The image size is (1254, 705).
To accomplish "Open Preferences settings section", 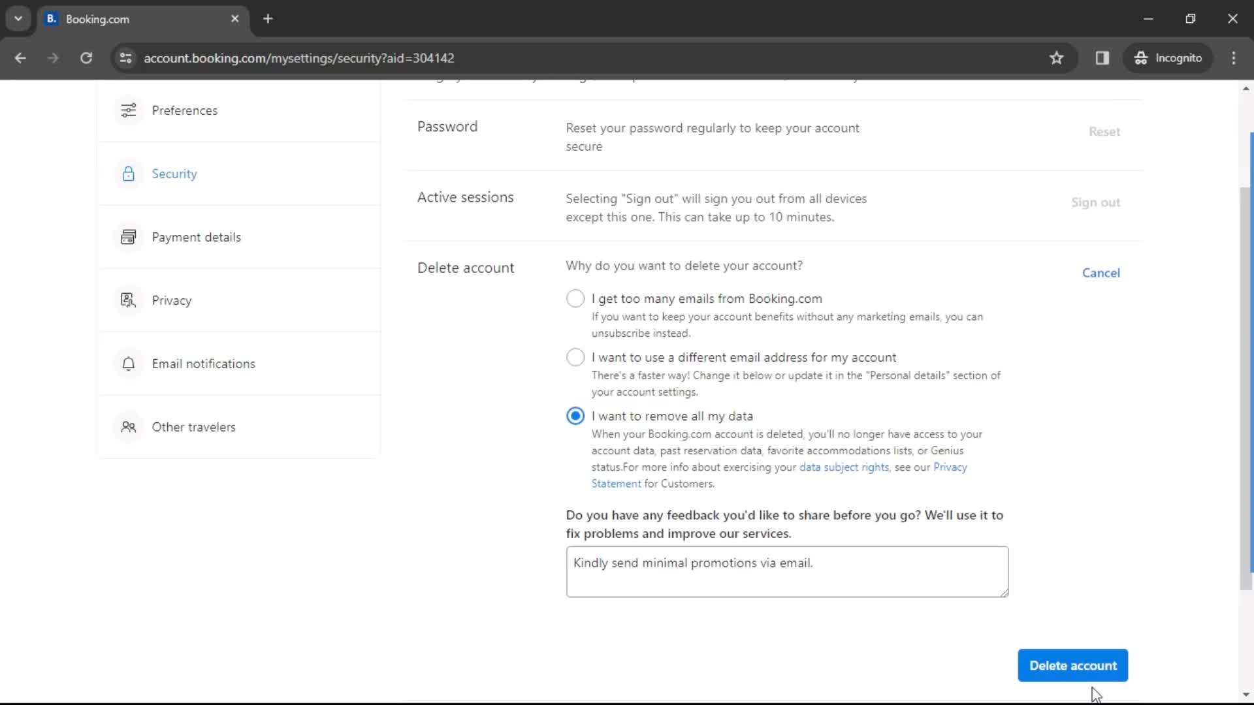I will coord(185,110).
